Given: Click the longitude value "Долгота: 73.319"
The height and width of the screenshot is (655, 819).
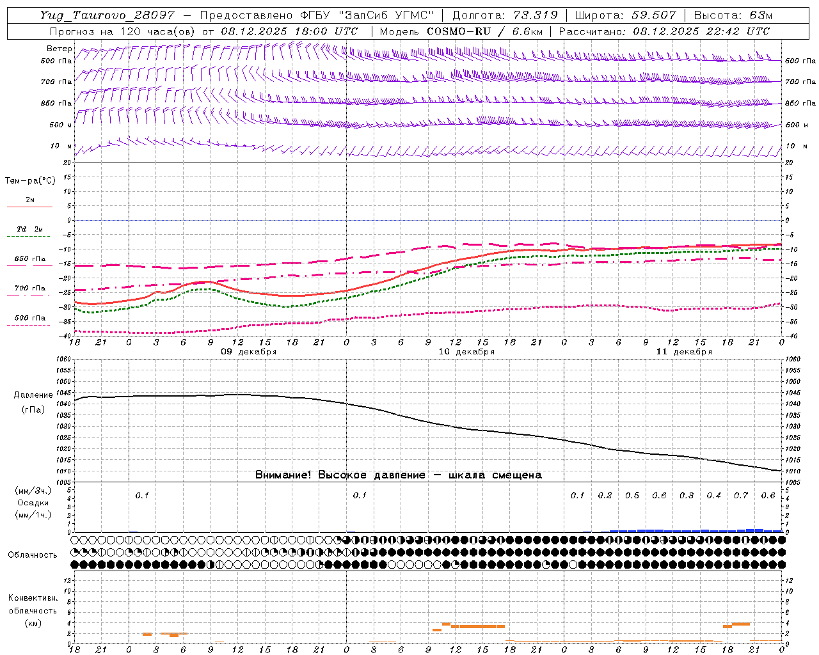Looking at the screenshot, I should pos(505,16).
